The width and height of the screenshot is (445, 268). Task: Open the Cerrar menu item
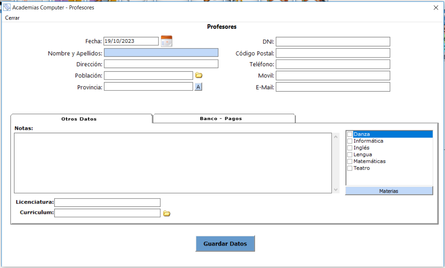tap(12, 18)
